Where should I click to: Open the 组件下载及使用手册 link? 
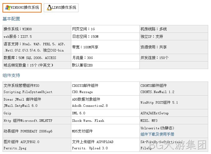(157, 134)
